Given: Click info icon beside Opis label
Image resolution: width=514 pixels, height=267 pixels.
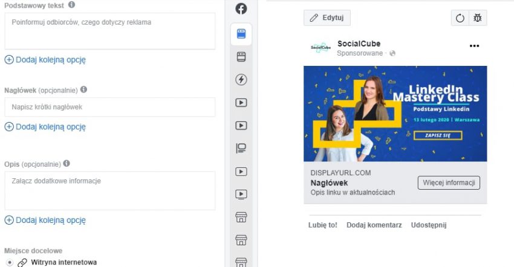Looking at the screenshot, I should (x=67, y=163).
